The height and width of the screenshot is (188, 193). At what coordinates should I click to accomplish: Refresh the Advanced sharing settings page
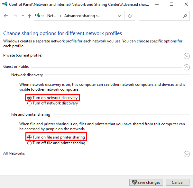[130, 16]
